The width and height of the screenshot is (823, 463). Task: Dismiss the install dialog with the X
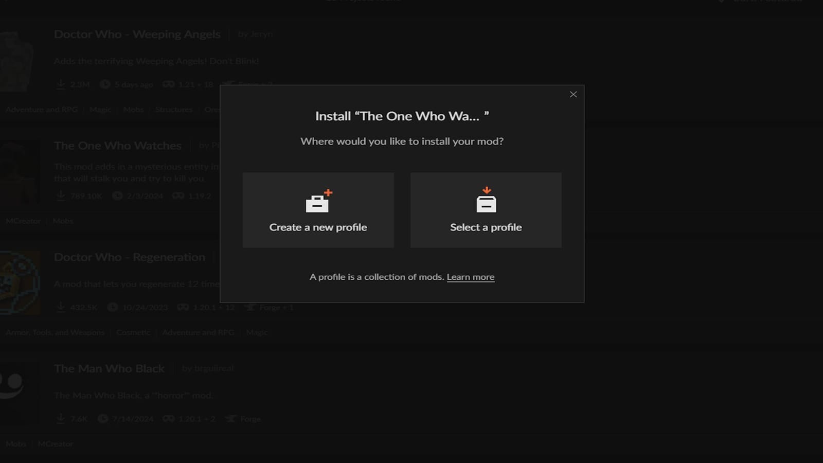(x=573, y=94)
